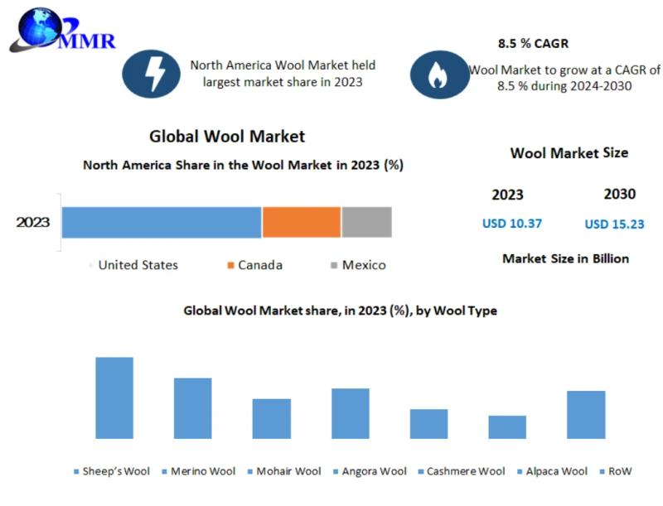Click the 'Cashmere Wool' legend label

pyautogui.click(x=466, y=471)
